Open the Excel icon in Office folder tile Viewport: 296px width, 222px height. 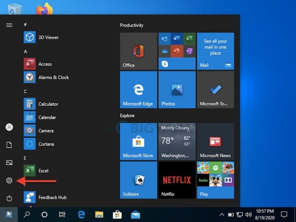189,39
